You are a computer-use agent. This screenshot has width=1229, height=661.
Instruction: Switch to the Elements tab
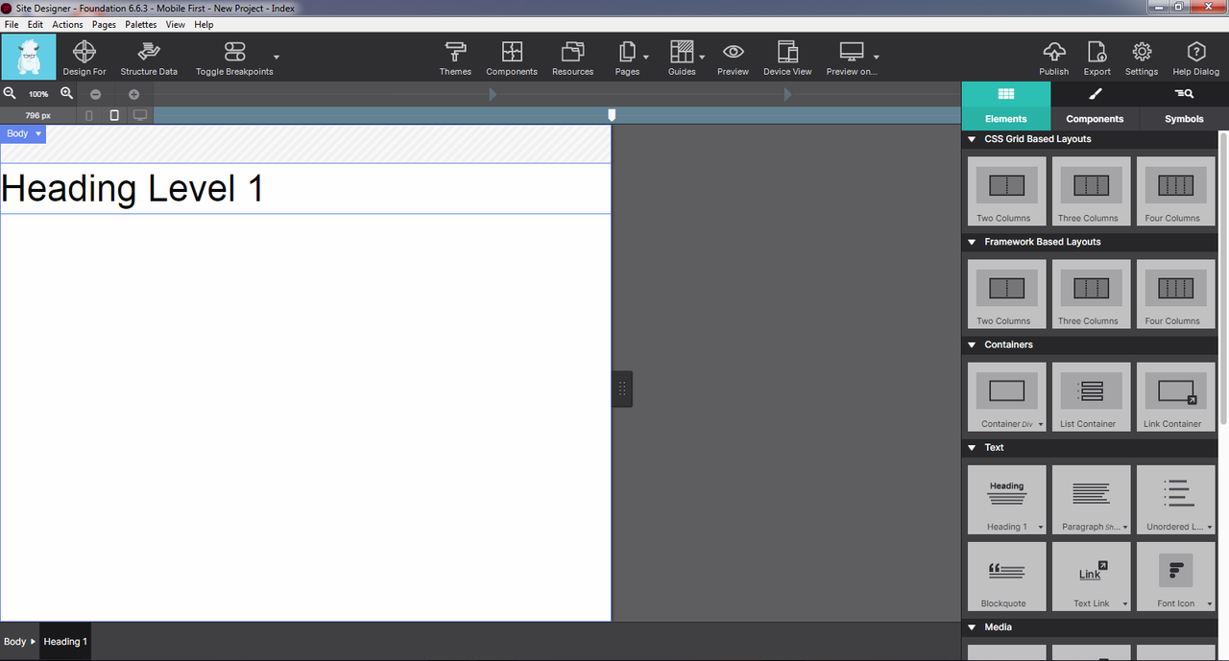tap(1006, 106)
